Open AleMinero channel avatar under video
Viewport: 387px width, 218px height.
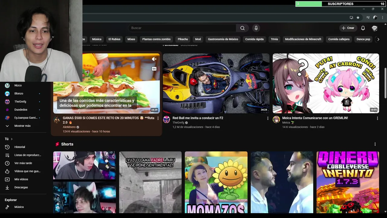57,120
